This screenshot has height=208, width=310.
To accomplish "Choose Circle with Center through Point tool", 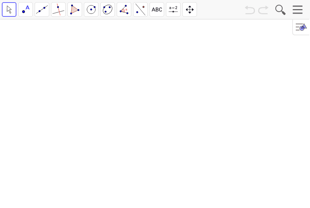I will pos(91,9).
